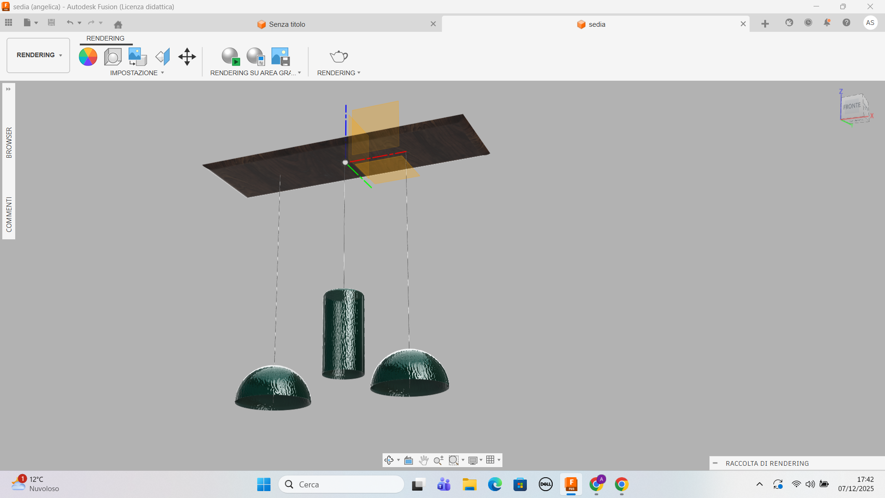Expand the Browser side panel arrows
Screen dimensions: 885x498
pos(8,89)
